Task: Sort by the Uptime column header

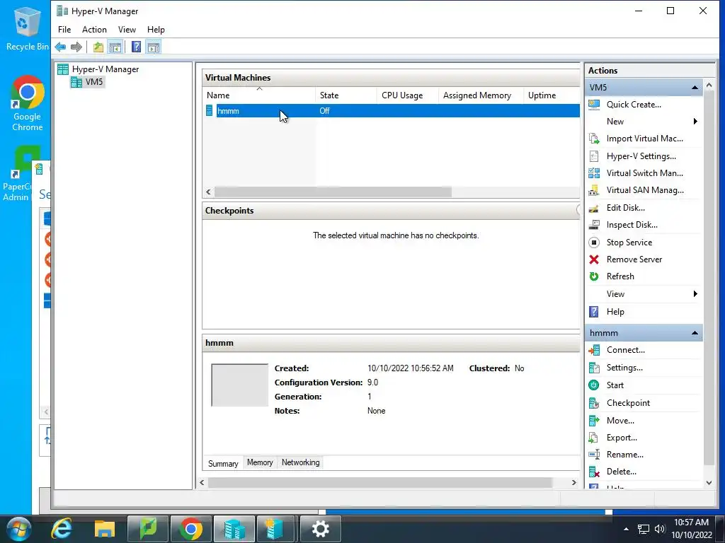Action: click(x=552, y=95)
